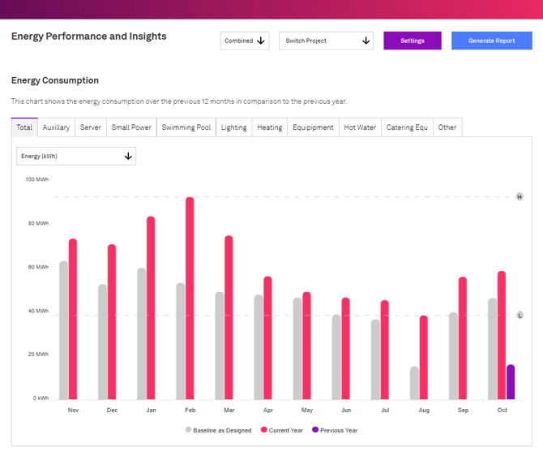
Task: Click the H high threshold marker icon
Action: pos(519,197)
